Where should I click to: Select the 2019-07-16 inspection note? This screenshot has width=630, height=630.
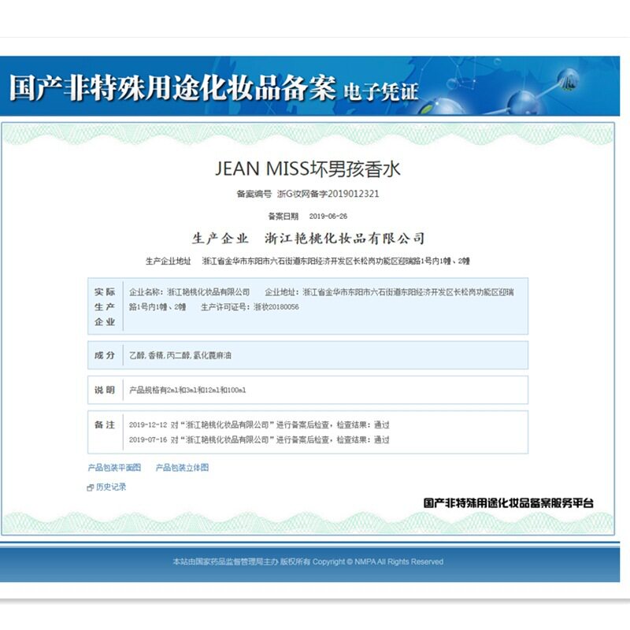click(x=259, y=439)
